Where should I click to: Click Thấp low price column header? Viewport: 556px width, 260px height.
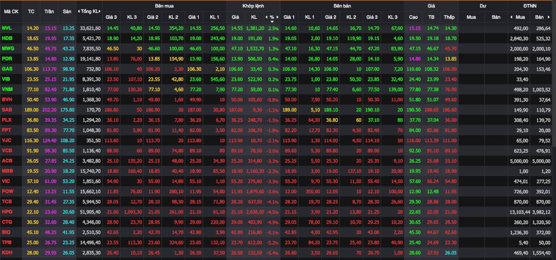point(449,17)
